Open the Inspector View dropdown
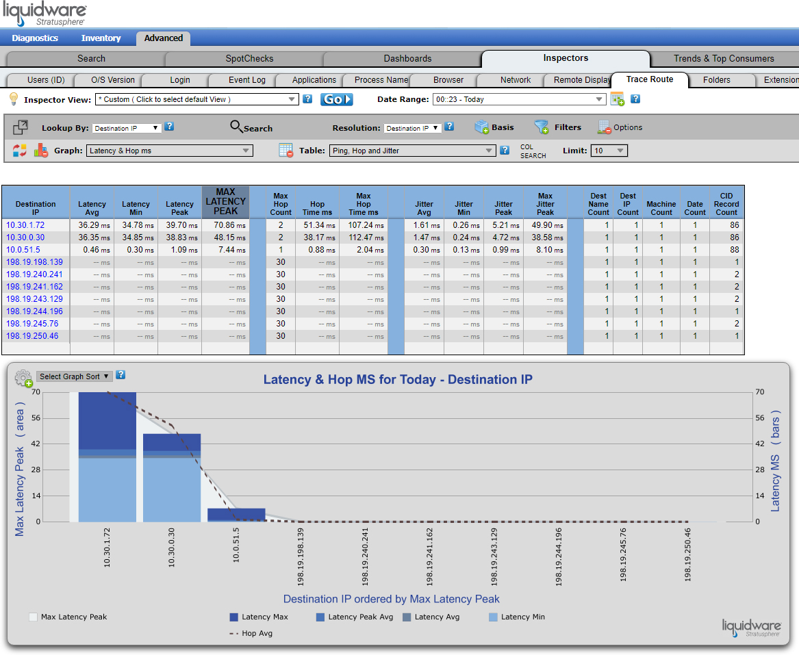The image size is (799, 655). click(x=196, y=99)
